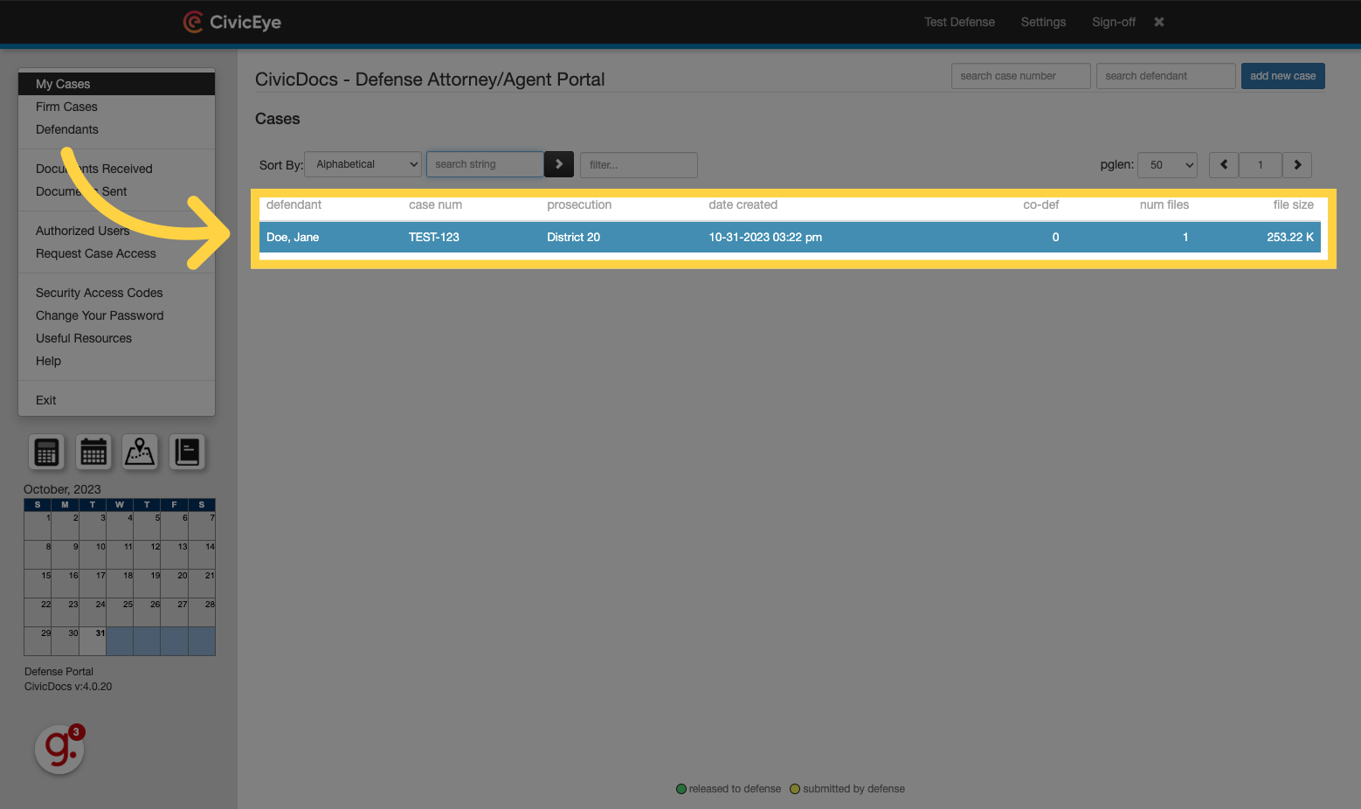1361x809 pixels.
Task: Focus the search defendant field
Action: tap(1165, 76)
